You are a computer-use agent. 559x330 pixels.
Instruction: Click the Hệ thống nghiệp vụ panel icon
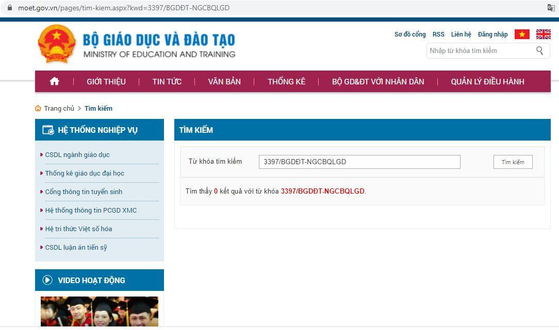(48, 130)
